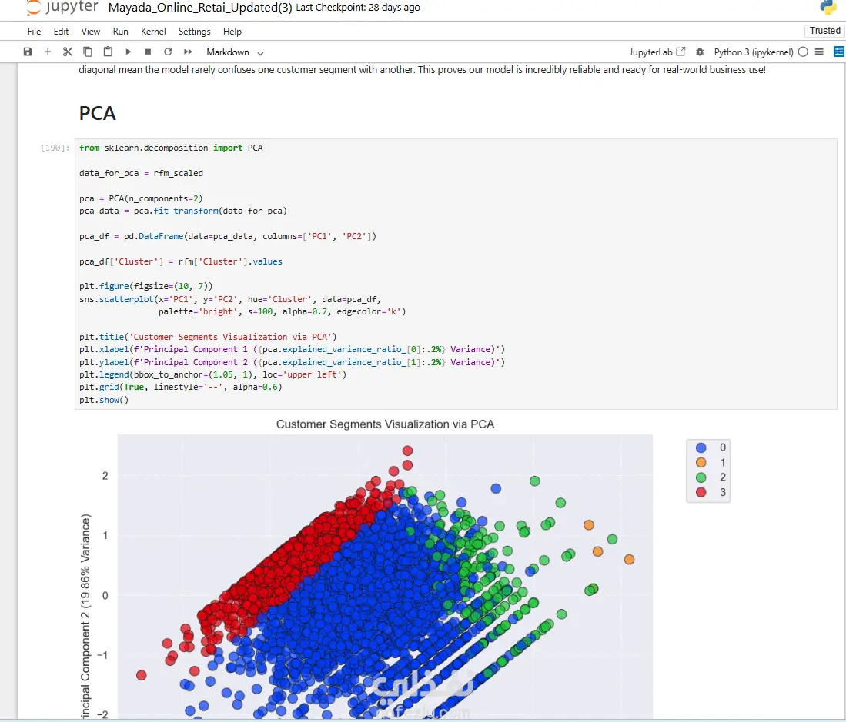Click the plot title Customer Segments Visualization via PCA
Screen dimensions: 846x722
pyautogui.click(x=385, y=424)
